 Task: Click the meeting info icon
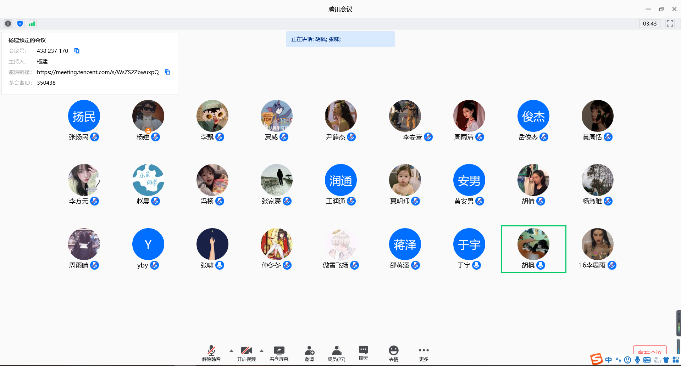(x=8, y=24)
